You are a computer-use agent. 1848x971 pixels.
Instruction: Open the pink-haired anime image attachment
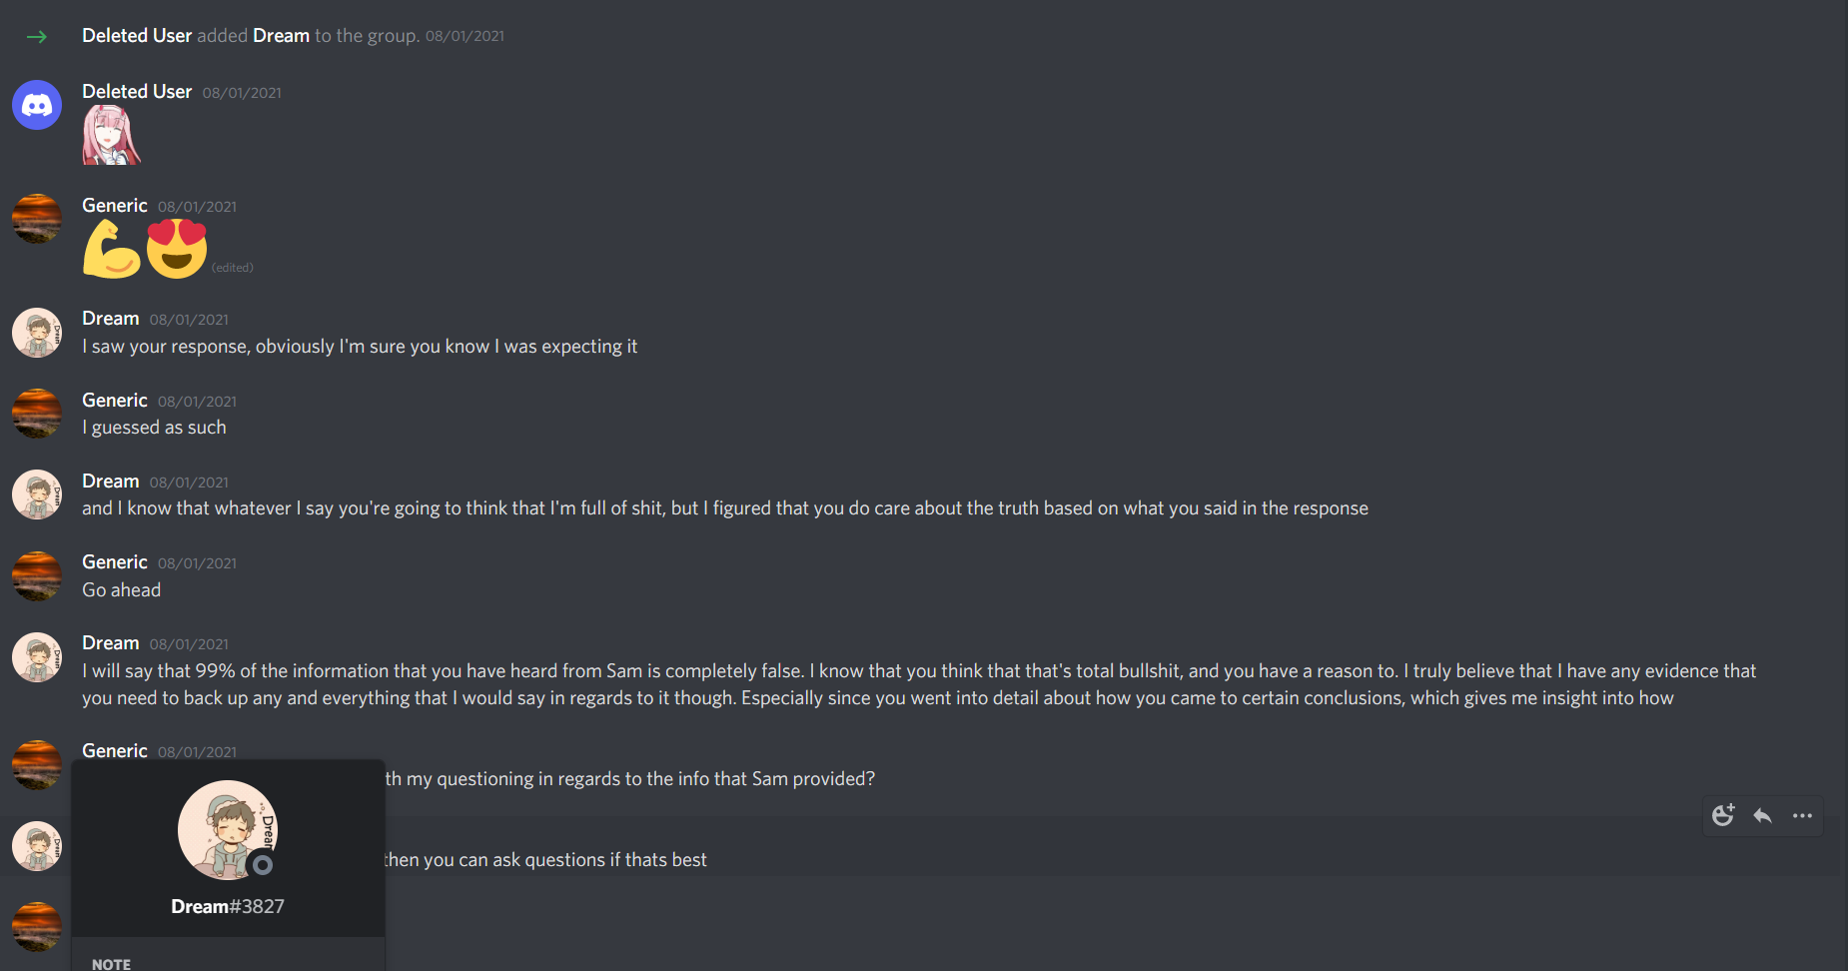click(111, 135)
